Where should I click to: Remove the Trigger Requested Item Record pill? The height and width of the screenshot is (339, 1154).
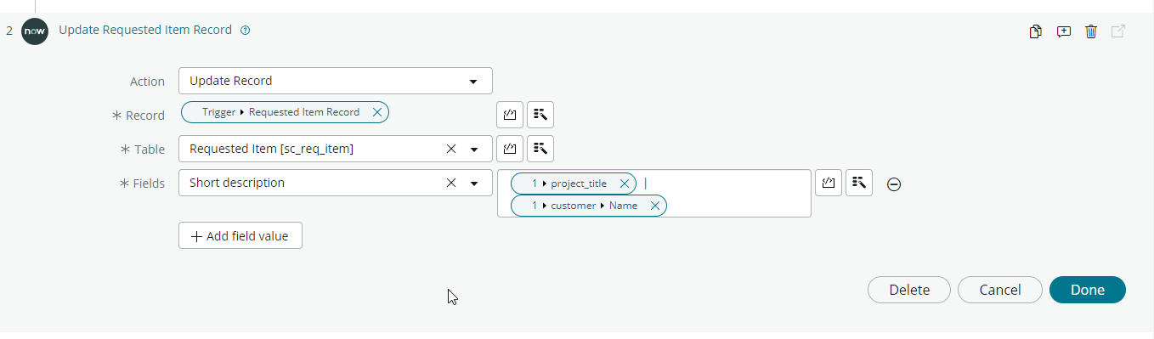pyautogui.click(x=377, y=112)
